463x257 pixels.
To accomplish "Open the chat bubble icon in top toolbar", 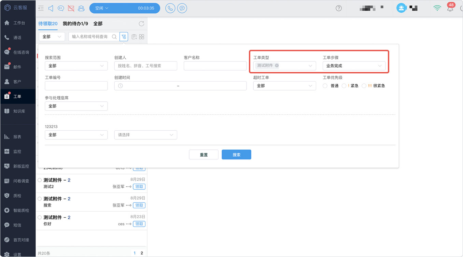I will 61,8.
